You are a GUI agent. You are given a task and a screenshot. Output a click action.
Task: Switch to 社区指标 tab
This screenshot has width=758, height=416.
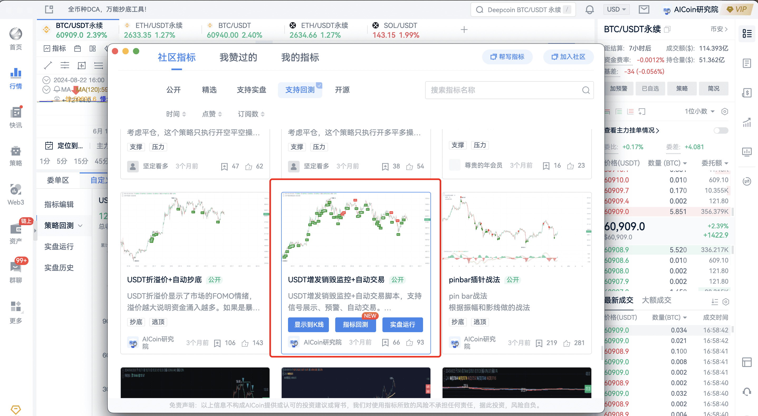pos(176,57)
